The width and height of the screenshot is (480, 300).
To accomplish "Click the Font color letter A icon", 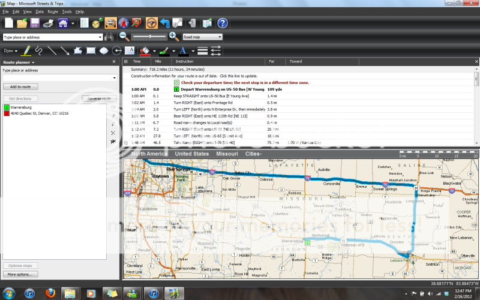I will (x=183, y=51).
